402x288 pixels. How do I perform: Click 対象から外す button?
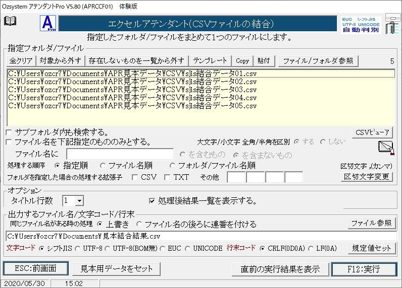(60, 61)
